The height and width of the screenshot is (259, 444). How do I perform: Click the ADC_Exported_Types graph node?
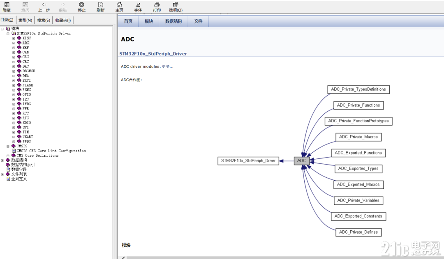click(358, 169)
